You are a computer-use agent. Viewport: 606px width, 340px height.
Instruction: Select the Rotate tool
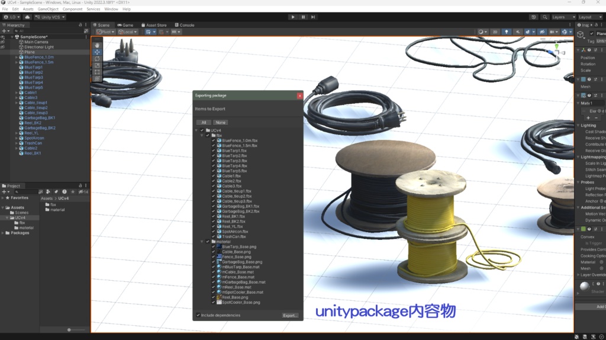[97, 59]
